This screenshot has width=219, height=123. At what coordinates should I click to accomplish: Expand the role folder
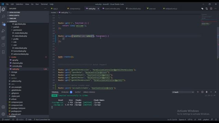15,42
